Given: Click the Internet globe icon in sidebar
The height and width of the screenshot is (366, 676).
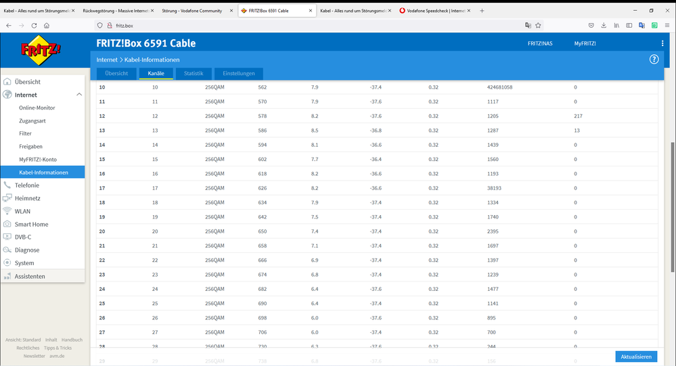Looking at the screenshot, I should [x=7, y=95].
